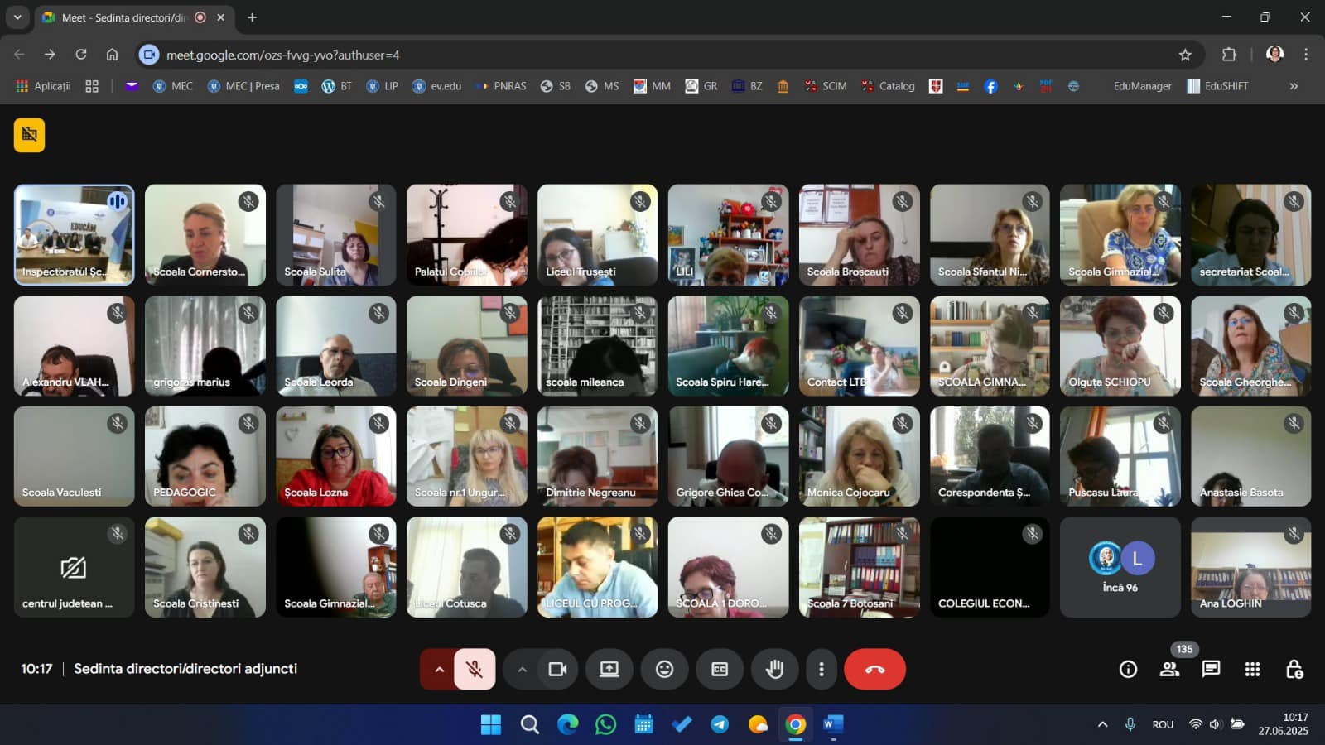Expand video settings arrow beside camera

pos(522,669)
